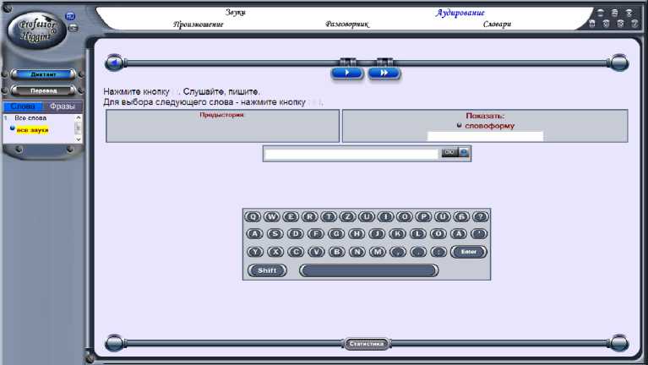Tap the H key on the virtual keyboard

[x=357, y=234]
